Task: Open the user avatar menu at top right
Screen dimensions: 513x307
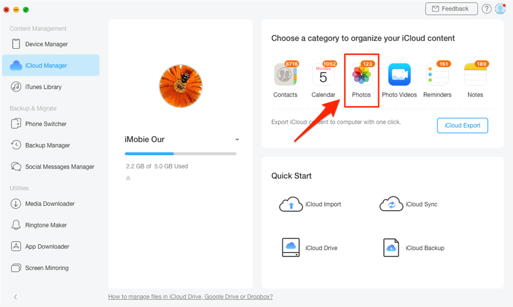Action: (x=500, y=9)
